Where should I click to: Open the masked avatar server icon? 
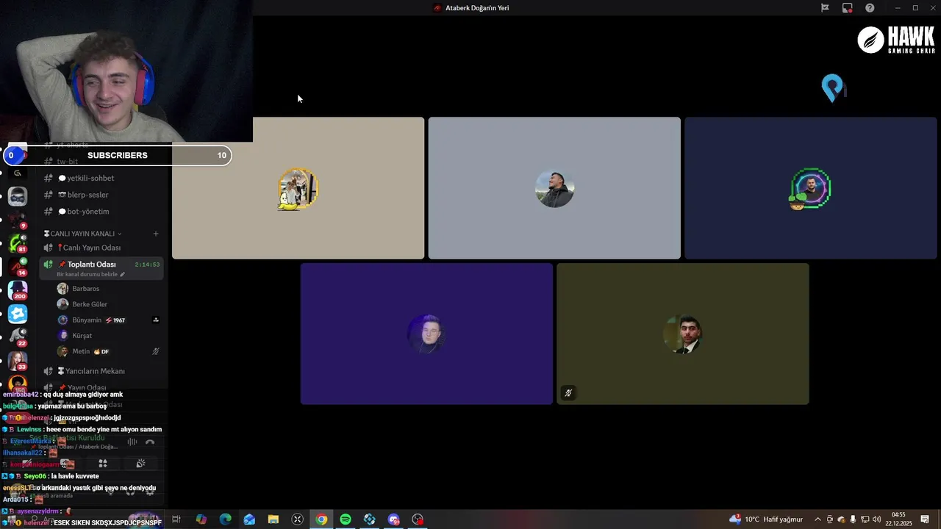point(18,196)
